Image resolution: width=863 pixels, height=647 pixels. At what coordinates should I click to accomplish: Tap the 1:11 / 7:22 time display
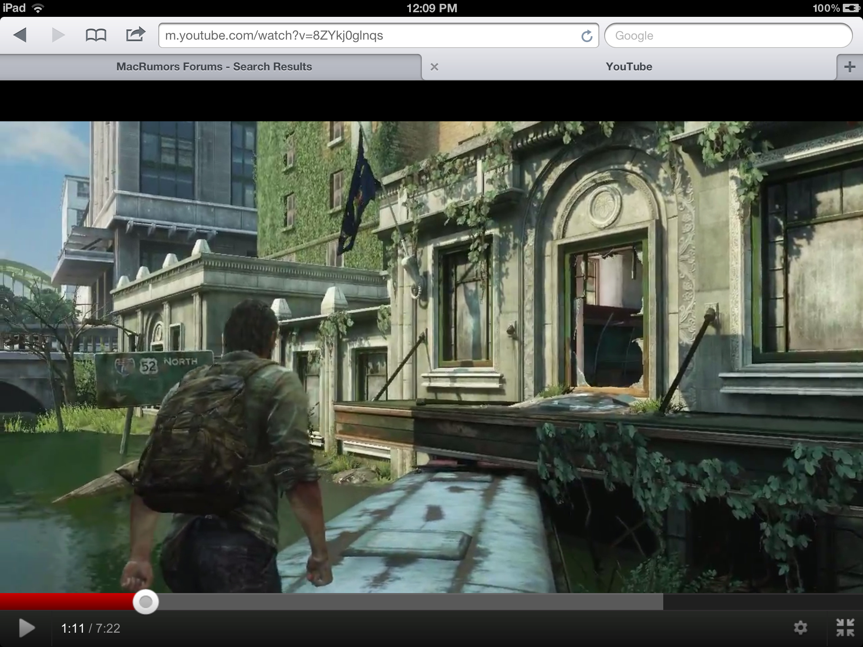pyautogui.click(x=91, y=628)
